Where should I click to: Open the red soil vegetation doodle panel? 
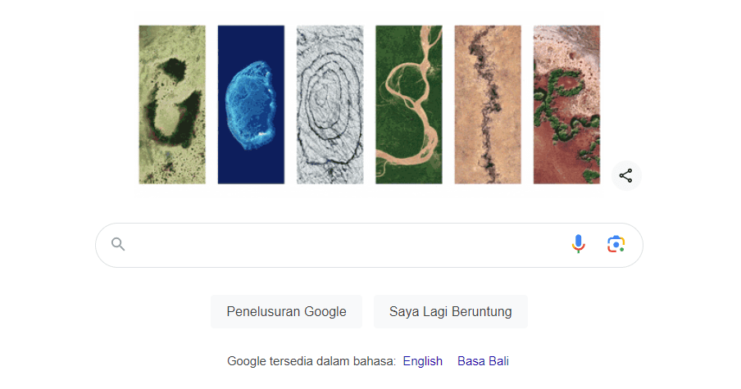click(566, 104)
